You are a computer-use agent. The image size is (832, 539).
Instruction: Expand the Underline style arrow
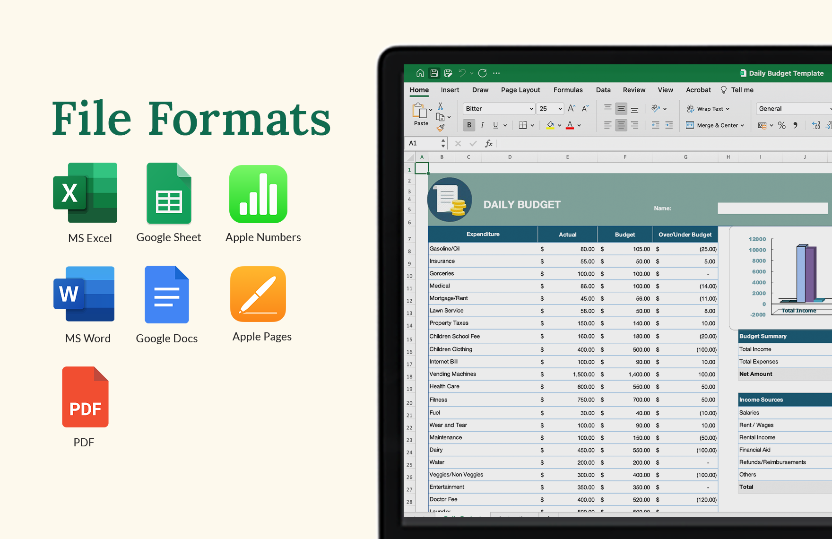click(505, 125)
